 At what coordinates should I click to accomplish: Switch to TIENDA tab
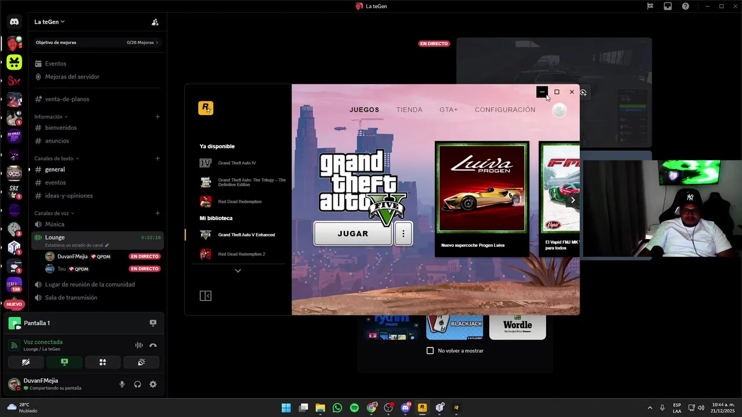point(409,109)
